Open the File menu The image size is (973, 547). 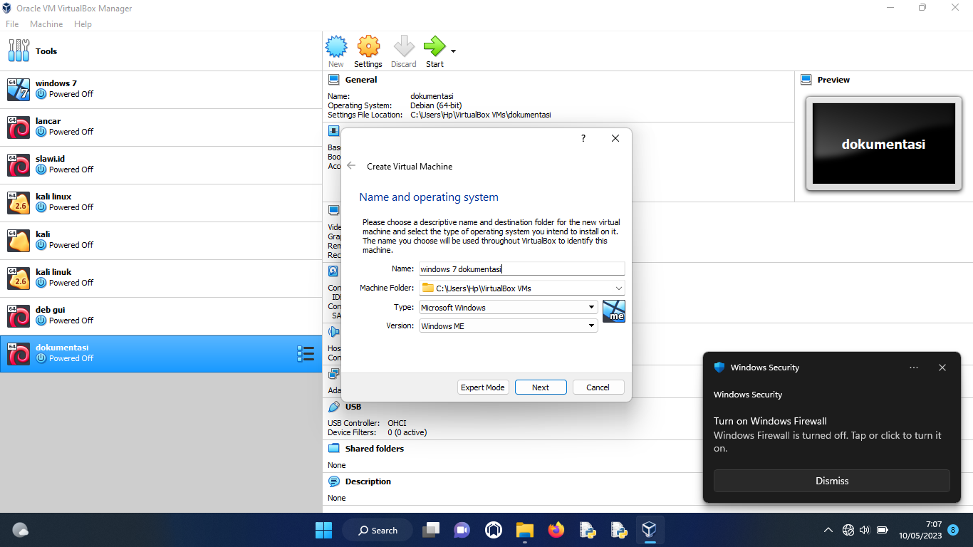click(x=12, y=24)
